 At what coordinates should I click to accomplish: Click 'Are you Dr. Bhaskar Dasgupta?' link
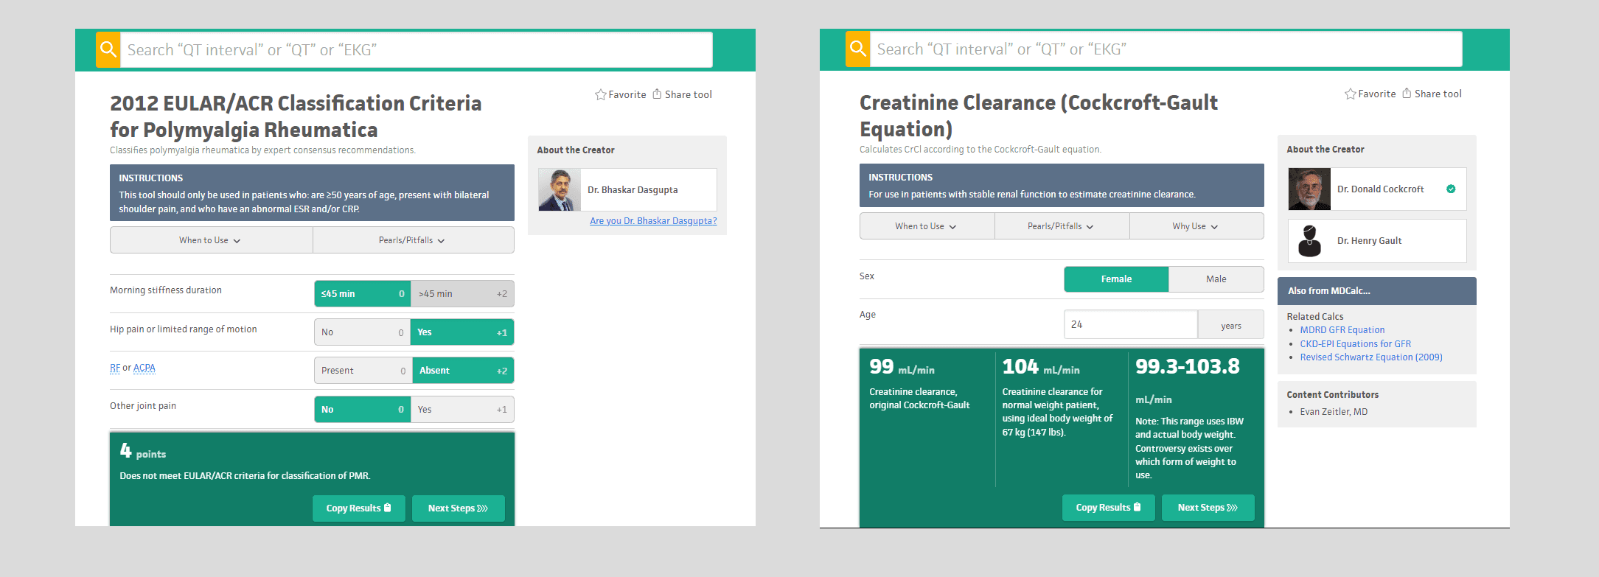[652, 221]
